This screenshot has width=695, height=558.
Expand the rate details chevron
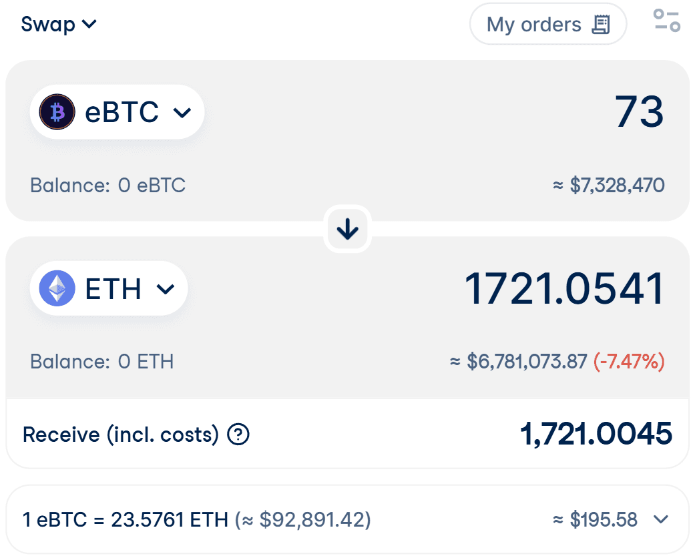tap(661, 519)
